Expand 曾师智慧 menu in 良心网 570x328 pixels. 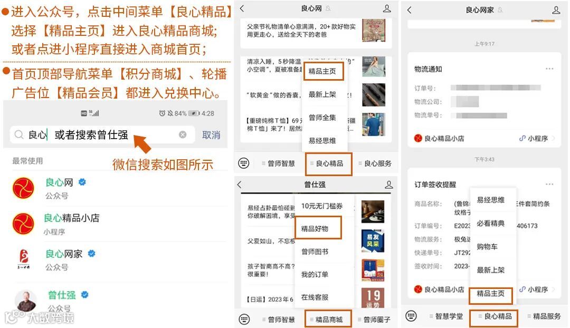coord(279,163)
